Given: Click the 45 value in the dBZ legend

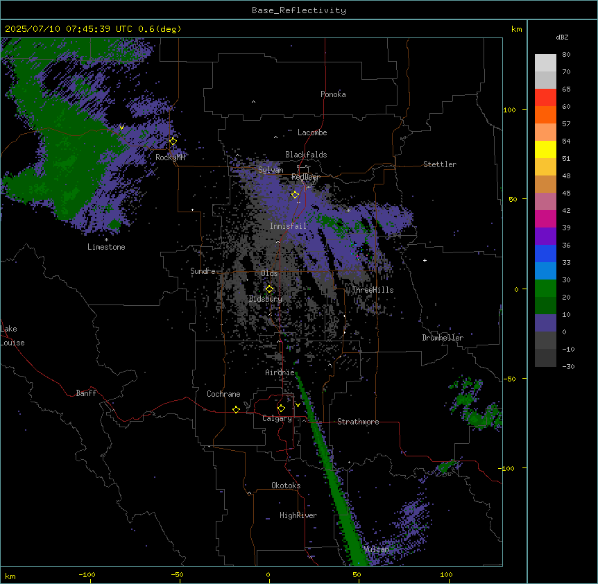Looking at the screenshot, I should click(x=566, y=194).
